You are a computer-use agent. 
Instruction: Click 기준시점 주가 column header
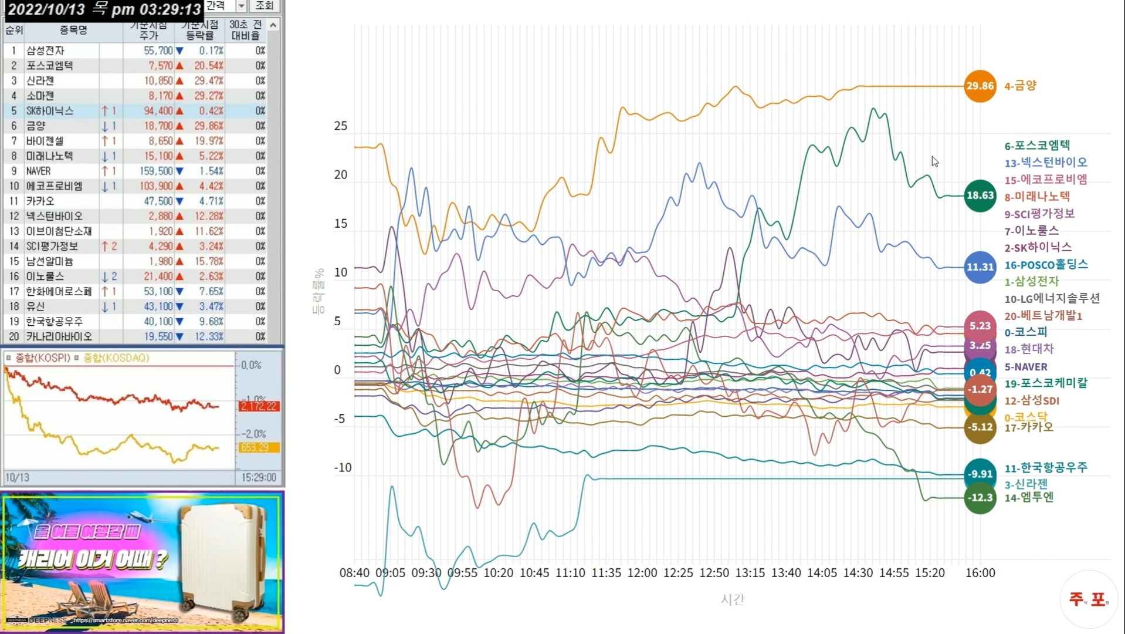pyautogui.click(x=149, y=30)
